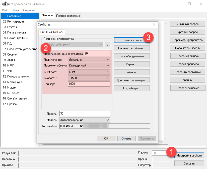This screenshot has height=169, width=207.
Task: Switch to Полное состояние tab
Action: pyautogui.click(x=68, y=16)
